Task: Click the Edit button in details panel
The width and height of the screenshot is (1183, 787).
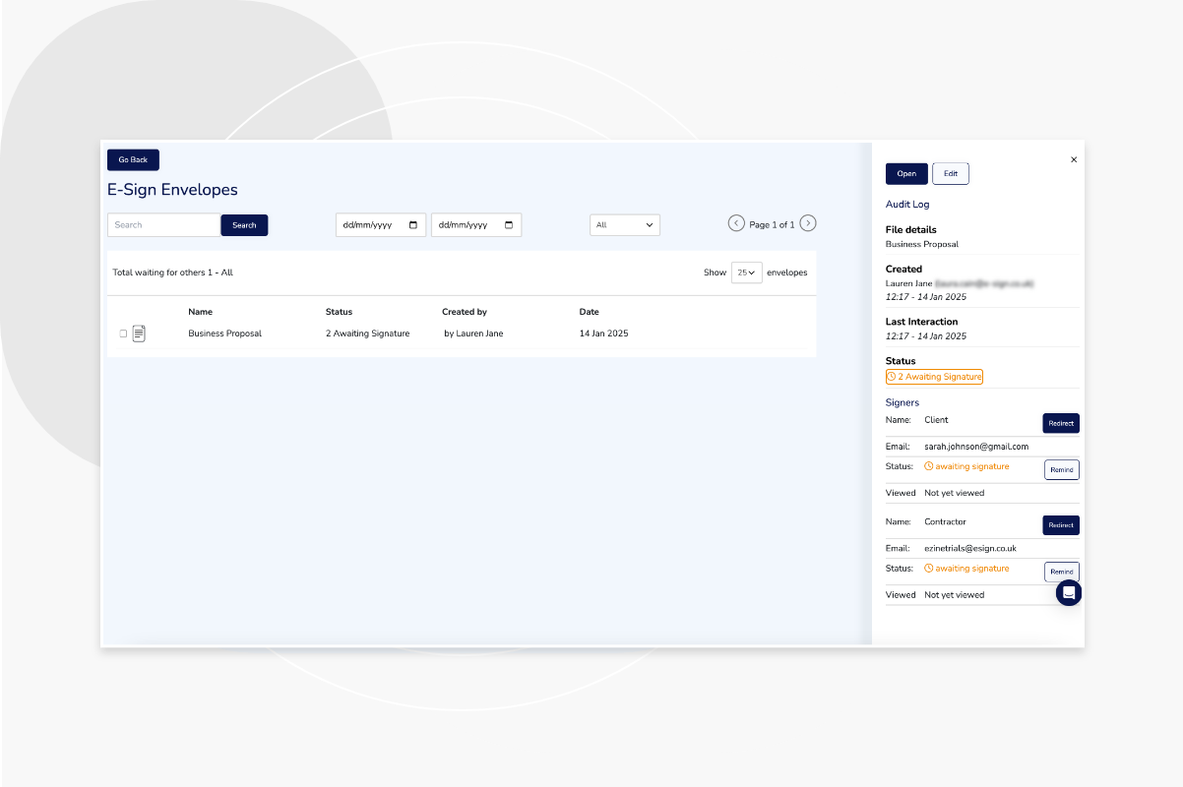Action: coord(951,174)
